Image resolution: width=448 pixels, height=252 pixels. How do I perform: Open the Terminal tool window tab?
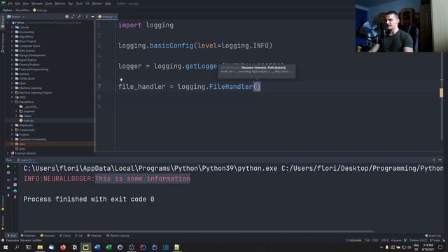(x=94, y=236)
